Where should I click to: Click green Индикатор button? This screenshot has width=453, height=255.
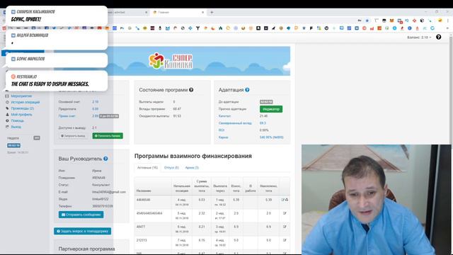pos(271,109)
